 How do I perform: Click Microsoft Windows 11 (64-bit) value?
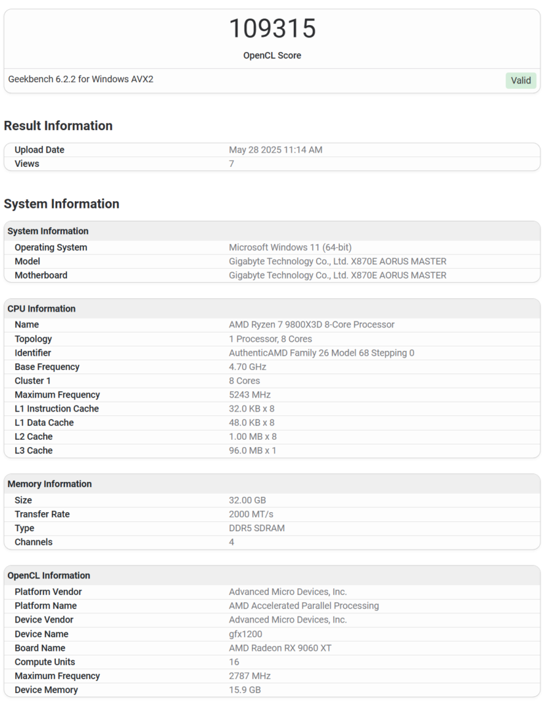coord(290,248)
